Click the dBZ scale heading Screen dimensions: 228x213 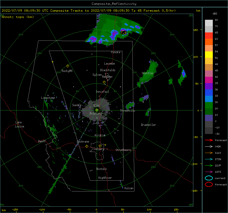(x=215, y=13)
